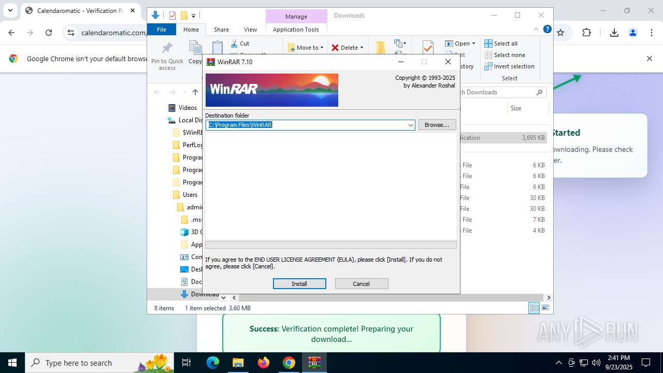Click the Explorer Help question mark icon
663x373 pixels.
[547, 30]
